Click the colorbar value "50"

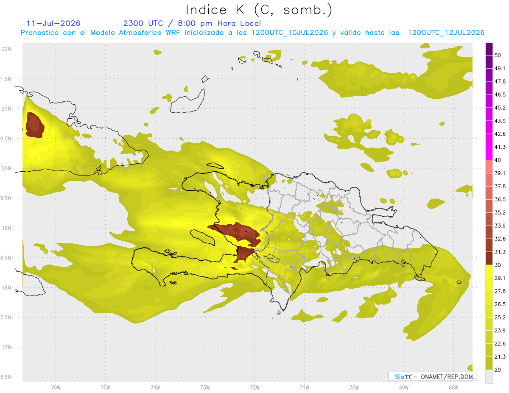click(x=498, y=56)
